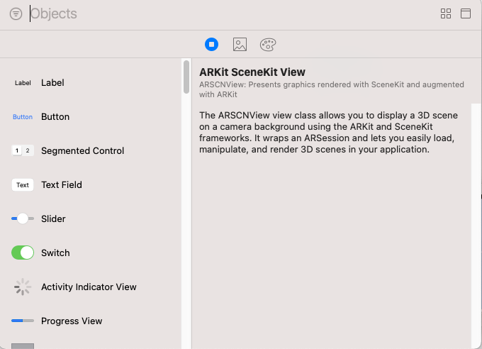The width and height of the screenshot is (482, 349).
Task: Click the Segmented Control 1 2 icon
Action: pyautogui.click(x=23, y=151)
